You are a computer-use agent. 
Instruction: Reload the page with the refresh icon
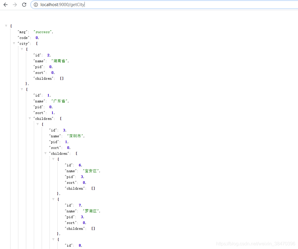point(24,5)
